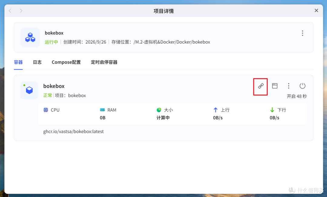Click the 计算中 size value
This screenshot has height=197, width=327.
163,118
